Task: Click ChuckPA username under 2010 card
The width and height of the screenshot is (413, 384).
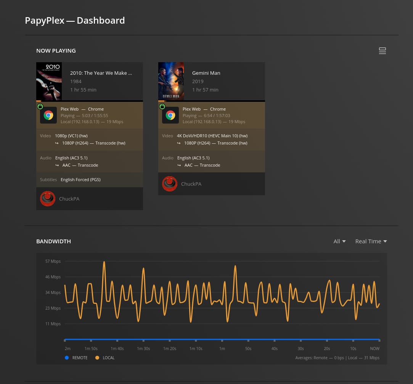Action: pos(69,199)
